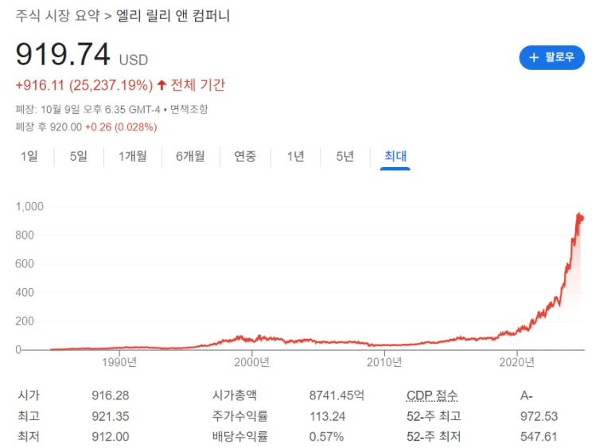Click the CDP score value A-
The image size is (615, 448).
[x=527, y=395]
